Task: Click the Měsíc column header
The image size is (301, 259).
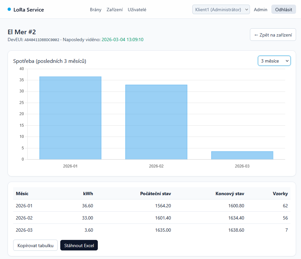Action: [22, 194]
